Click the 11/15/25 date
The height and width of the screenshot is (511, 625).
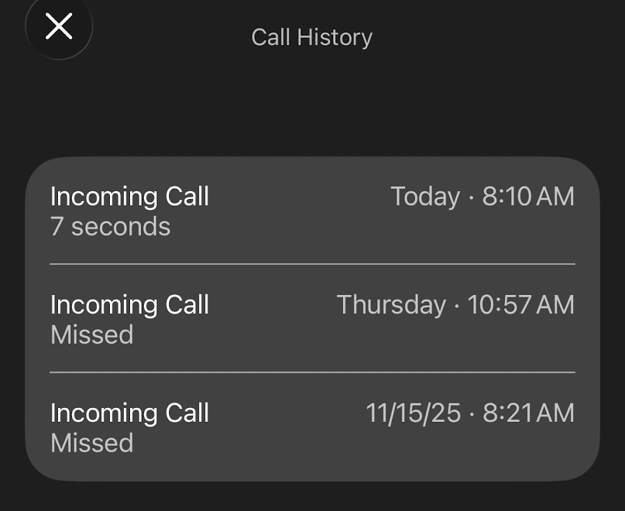(x=413, y=413)
